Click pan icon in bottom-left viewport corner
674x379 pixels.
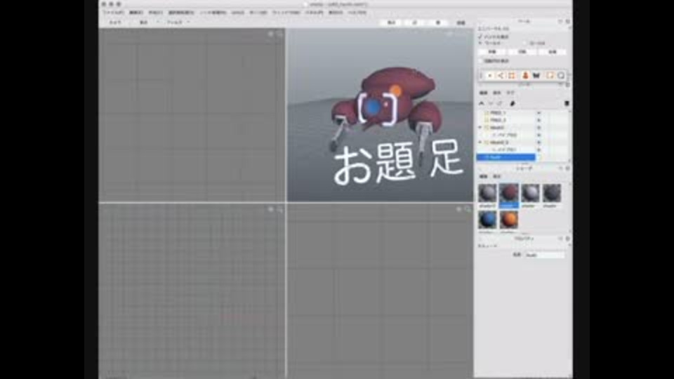(x=271, y=209)
